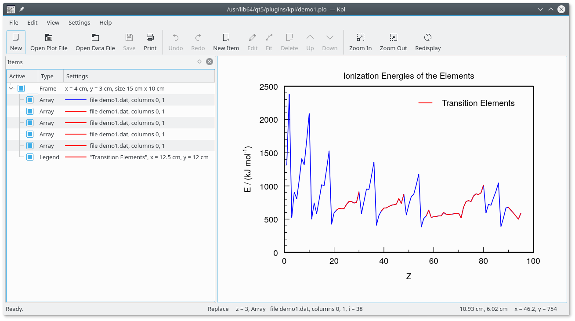
Task: Click the Delete toolbar icon
Action: [289, 42]
